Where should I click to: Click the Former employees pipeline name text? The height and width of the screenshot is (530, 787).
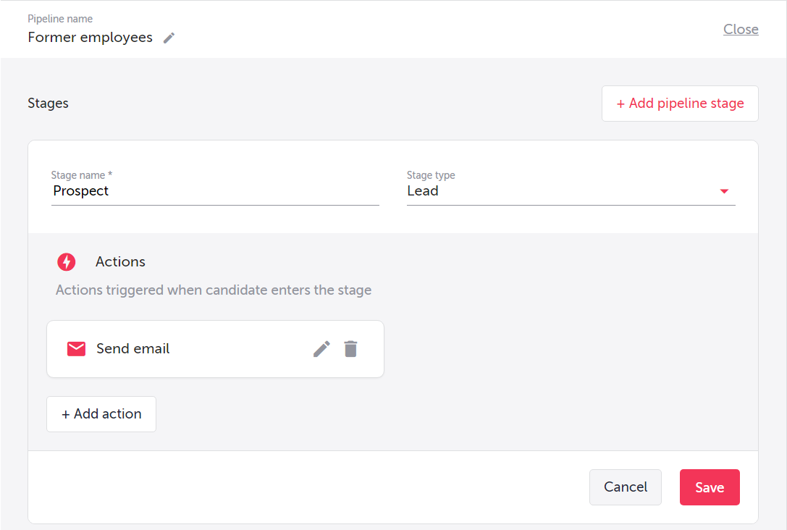90,38
